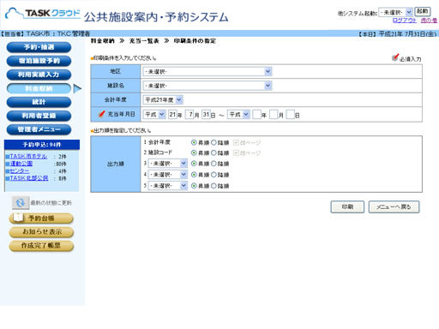The height and width of the screenshot is (329, 439).
Task: Select 降順 for output order row 3
Action: 213,164
